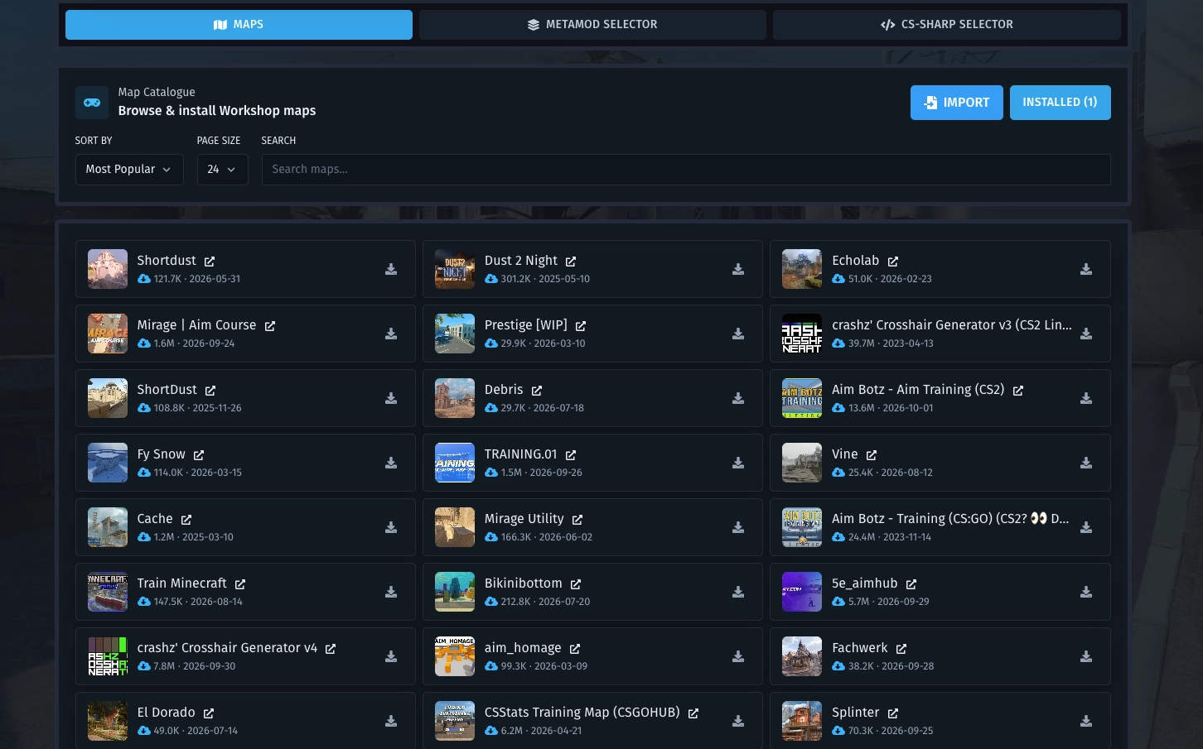Click the Echolab map name
The height and width of the screenshot is (749, 1203).
click(856, 261)
